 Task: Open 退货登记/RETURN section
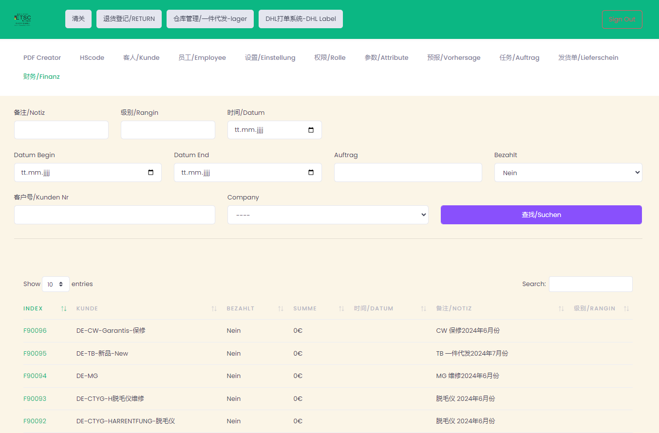(x=129, y=19)
